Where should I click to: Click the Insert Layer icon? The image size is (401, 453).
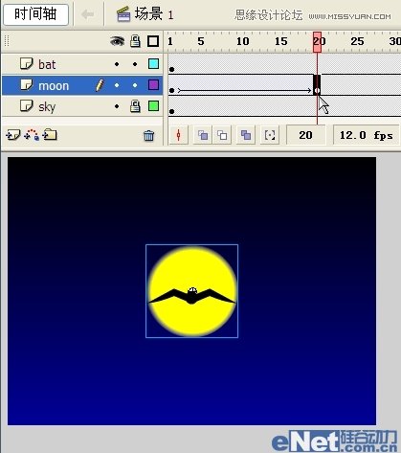tap(13, 135)
